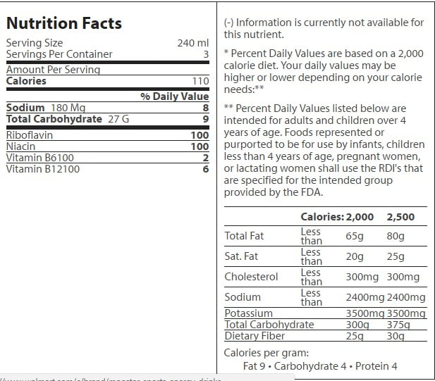Select the Calories 110 row label
Screen dimensions: 435x381
click(26, 81)
